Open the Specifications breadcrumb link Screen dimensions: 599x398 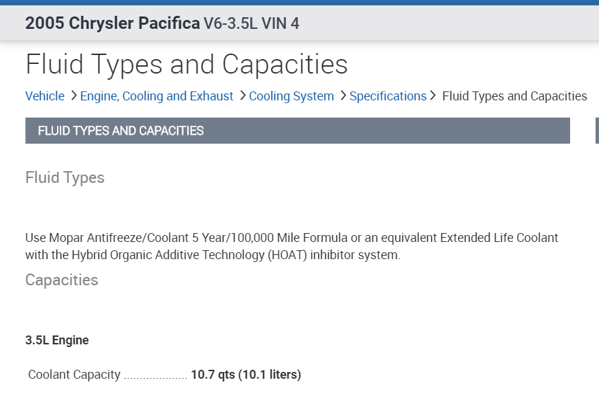click(x=388, y=96)
